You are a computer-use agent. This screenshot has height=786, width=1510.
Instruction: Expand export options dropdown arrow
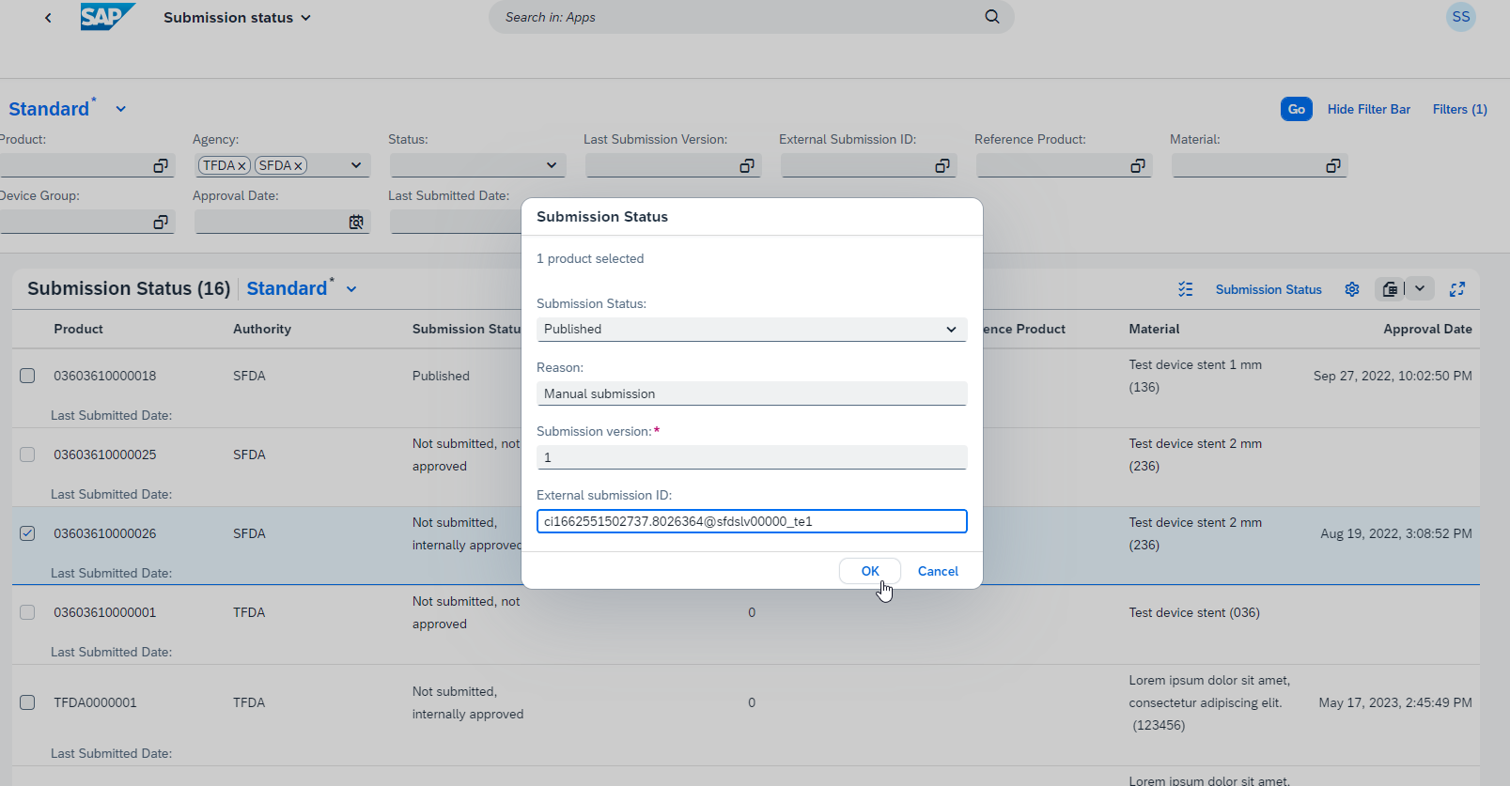tap(1420, 289)
